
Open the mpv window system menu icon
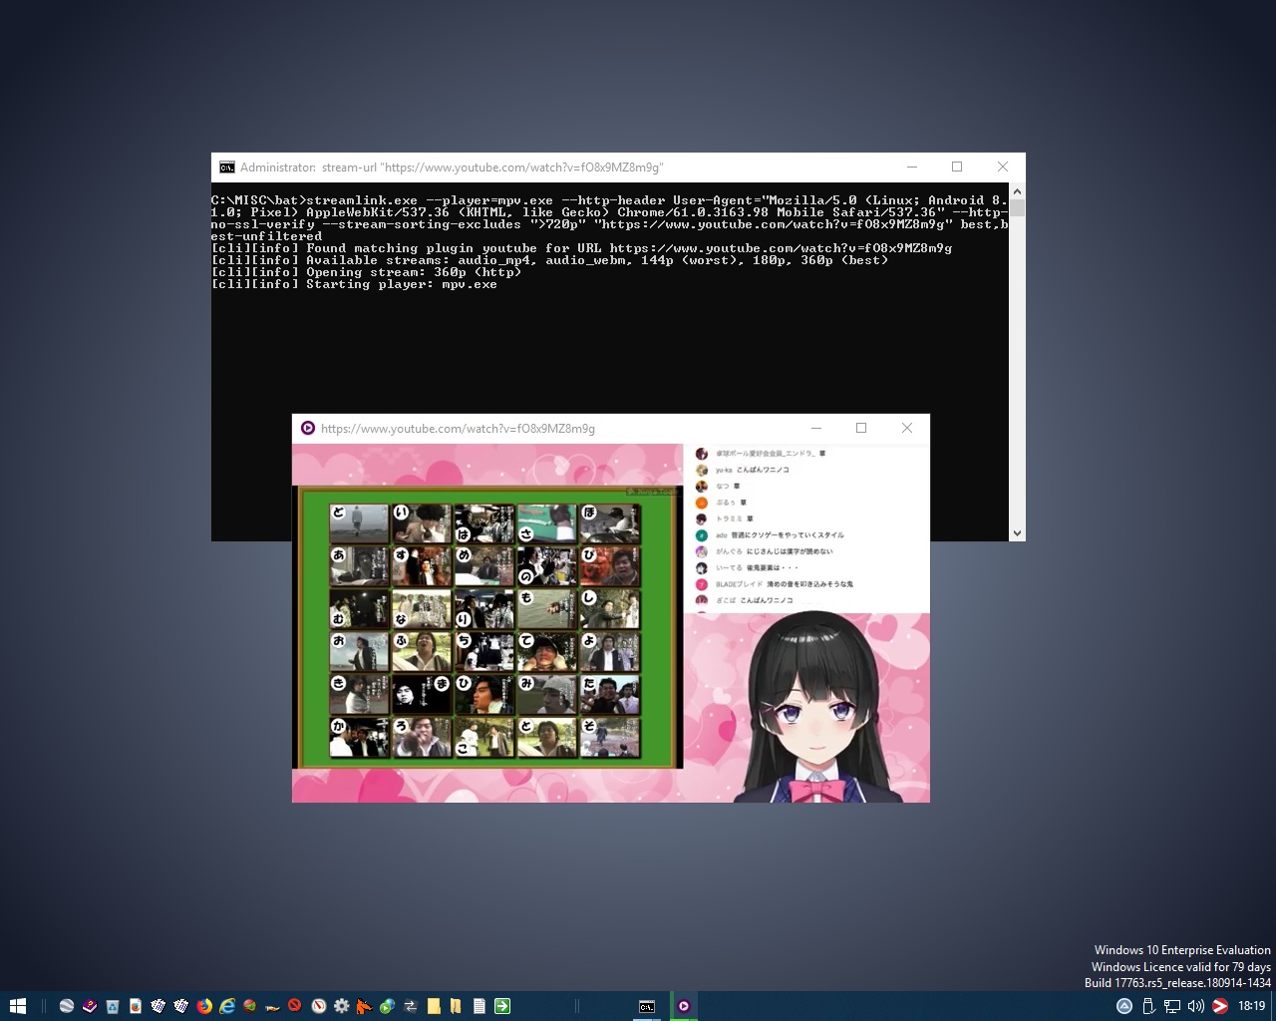307,428
